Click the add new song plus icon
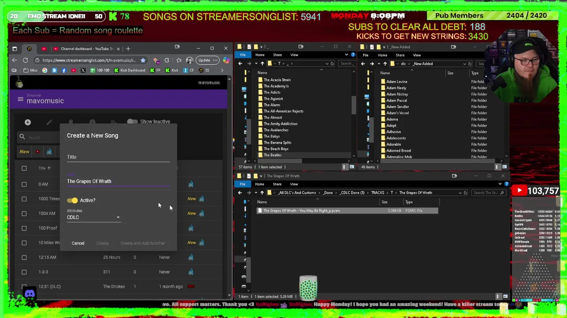The width and height of the screenshot is (567, 318). [27, 122]
